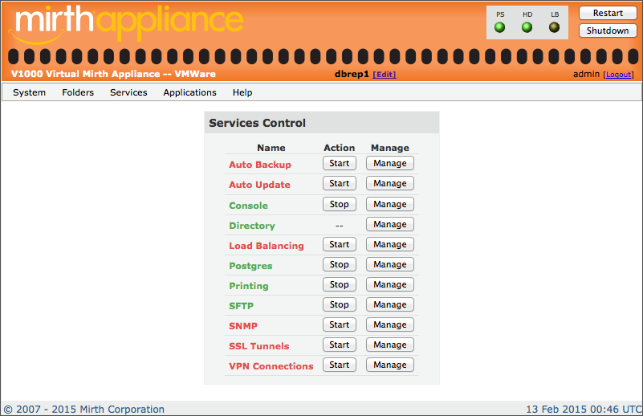
Task: Manage the SNMP service
Action: coord(390,325)
